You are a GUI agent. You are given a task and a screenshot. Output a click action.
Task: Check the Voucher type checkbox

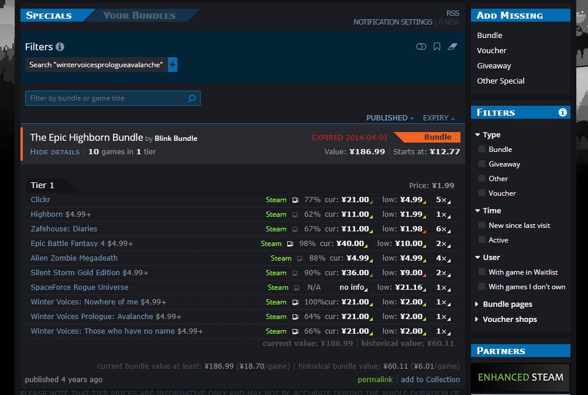482,193
